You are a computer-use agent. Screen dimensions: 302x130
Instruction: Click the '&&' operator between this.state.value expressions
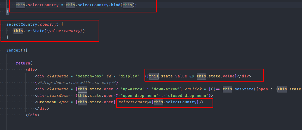click(x=192, y=76)
